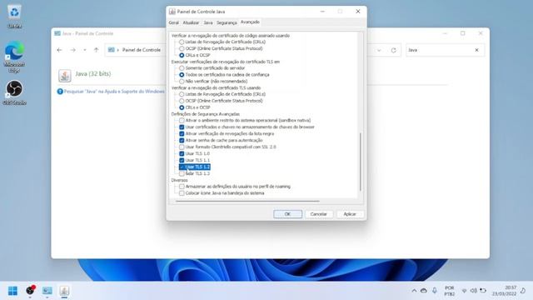
Task: Click horizontal scrollbar below settings list
Action: pos(247,202)
